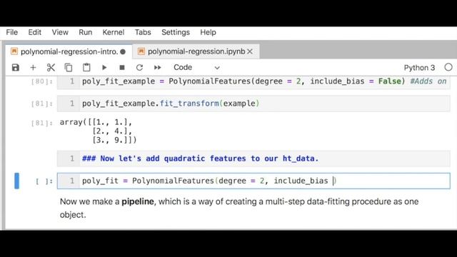Click into the active poly_fit code cell
This screenshot has width=457, height=257.
pyautogui.click(x=253, y=181)
